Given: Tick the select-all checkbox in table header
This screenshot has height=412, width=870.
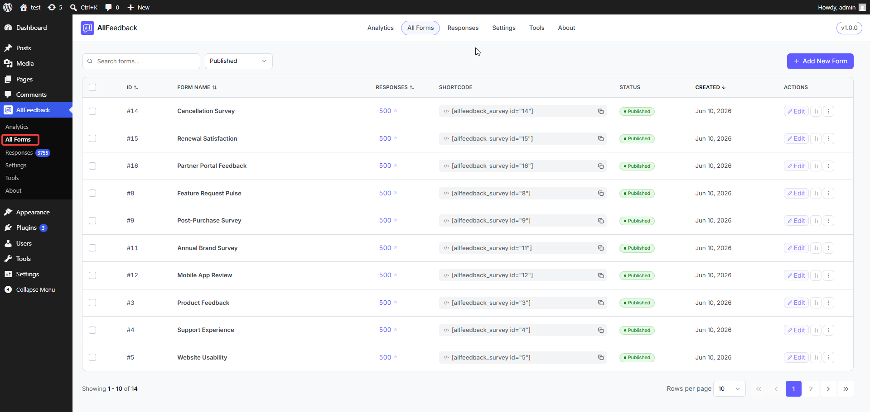Looking at the screenshot, I should [92, 87].
